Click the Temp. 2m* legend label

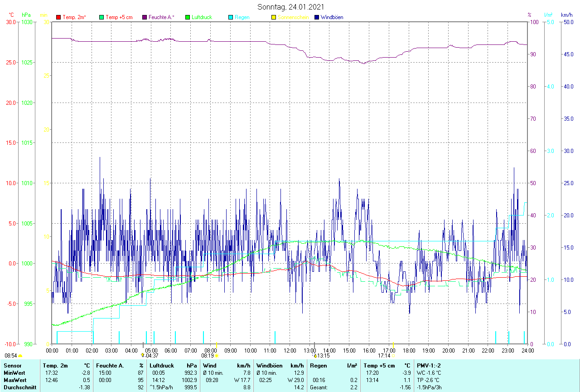click(x=74, y=17)
